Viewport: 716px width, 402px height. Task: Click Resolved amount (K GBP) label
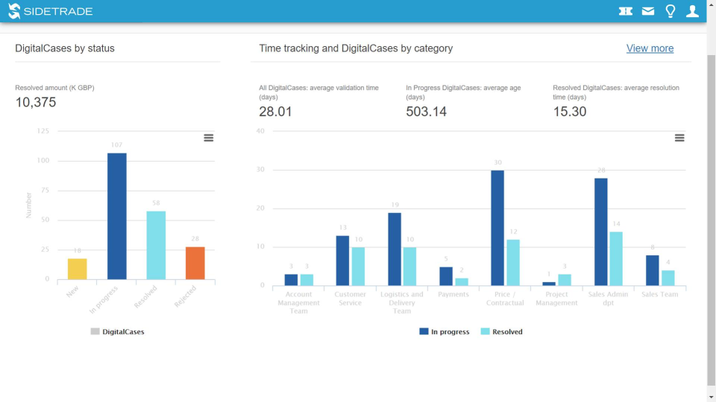[54, 88]
